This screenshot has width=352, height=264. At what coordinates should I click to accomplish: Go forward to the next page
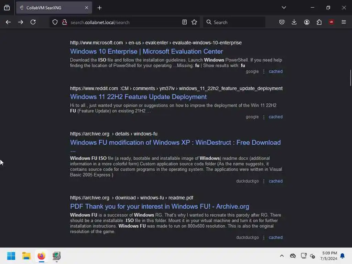tap(21, 22)
